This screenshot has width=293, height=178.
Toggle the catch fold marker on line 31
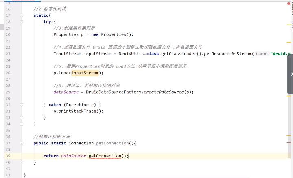click(x=22, y=105)
